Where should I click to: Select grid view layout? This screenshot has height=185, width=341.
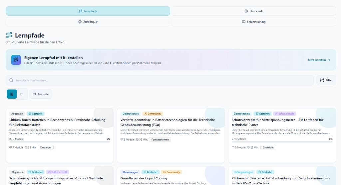[x=12, y=94]
